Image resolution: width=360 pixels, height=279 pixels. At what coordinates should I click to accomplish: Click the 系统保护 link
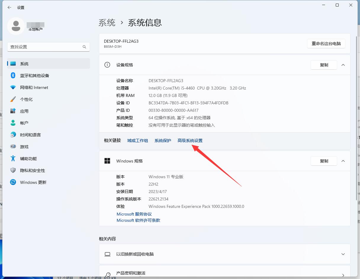(x=163, y=141)
